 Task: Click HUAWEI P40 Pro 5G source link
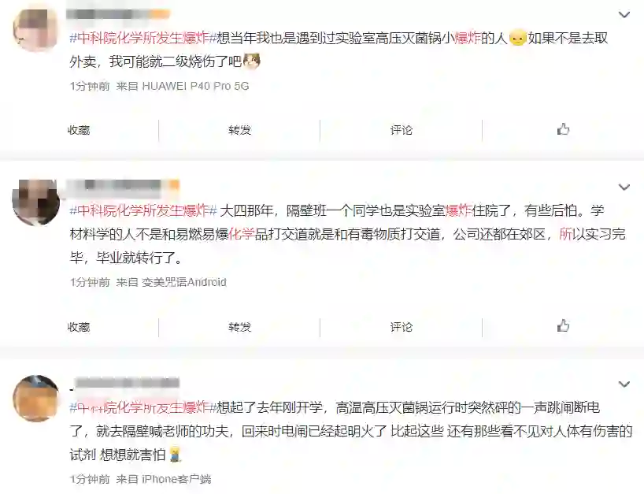coord(195,86)
